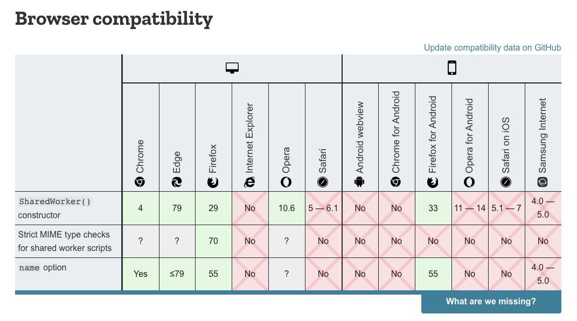
Task: Click the Samsung Internet logo icon
Action: [543, 182]
